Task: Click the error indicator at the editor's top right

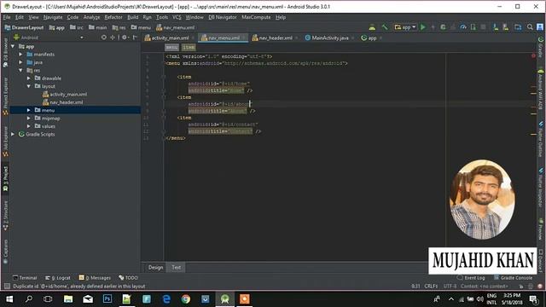Action: click(533, 55)
